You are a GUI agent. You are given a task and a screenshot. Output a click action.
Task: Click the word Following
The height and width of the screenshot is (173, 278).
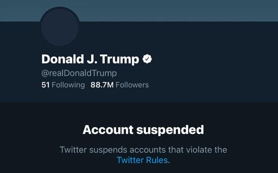coord(68,85)
